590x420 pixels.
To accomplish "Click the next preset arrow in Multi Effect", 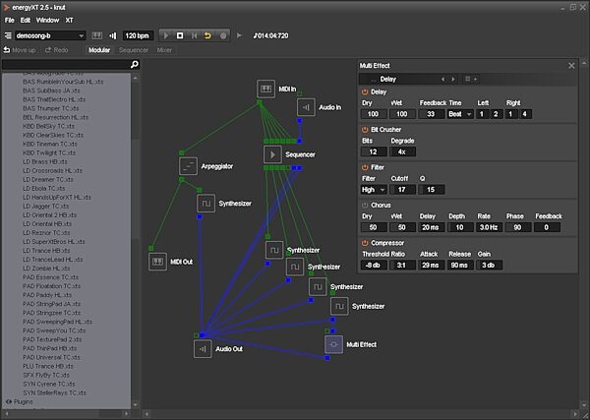I will (453, 79).
